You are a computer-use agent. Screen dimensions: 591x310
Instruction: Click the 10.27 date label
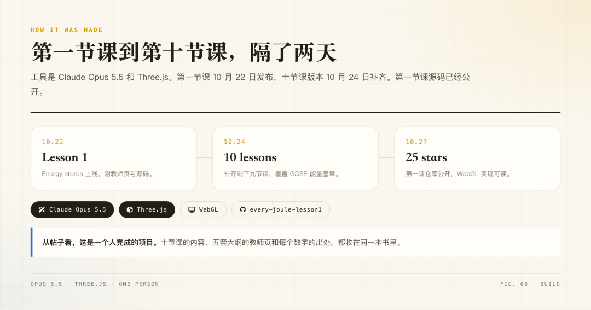coord(416,142)
